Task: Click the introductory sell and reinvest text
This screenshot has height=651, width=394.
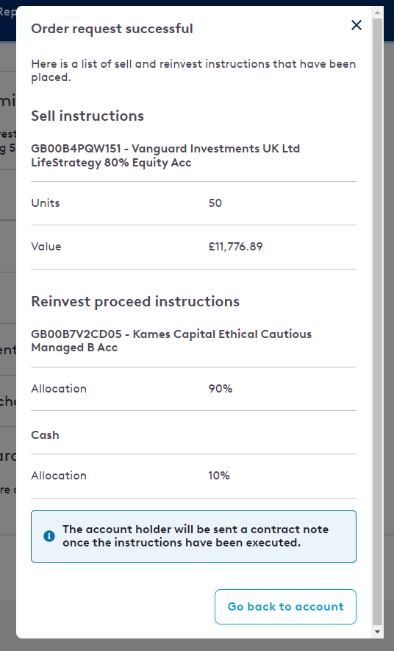Action: pyautogui.click(x=193, y=71)
